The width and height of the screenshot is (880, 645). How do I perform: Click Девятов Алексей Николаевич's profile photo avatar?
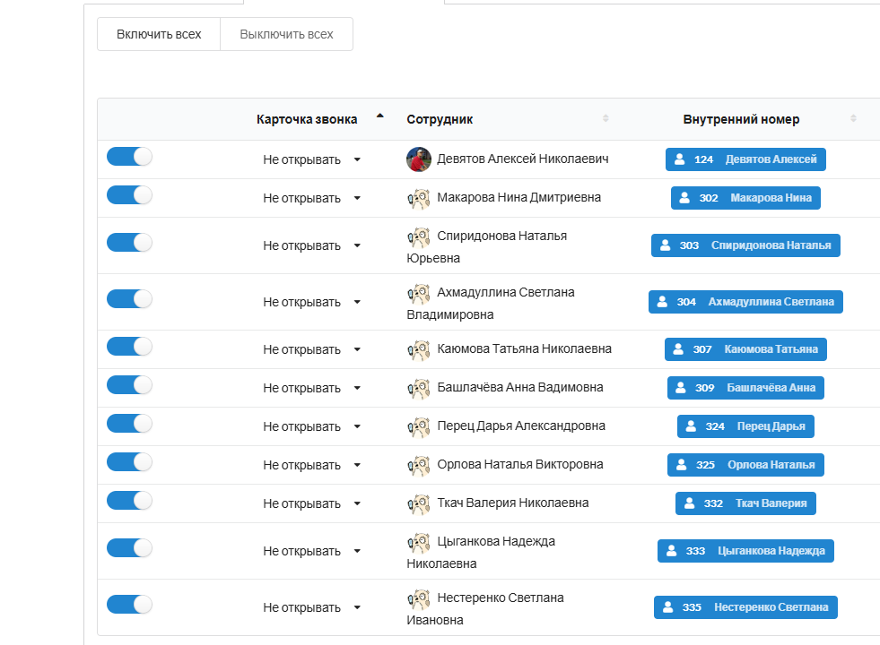pyautogui.click(x=418, y=159)
